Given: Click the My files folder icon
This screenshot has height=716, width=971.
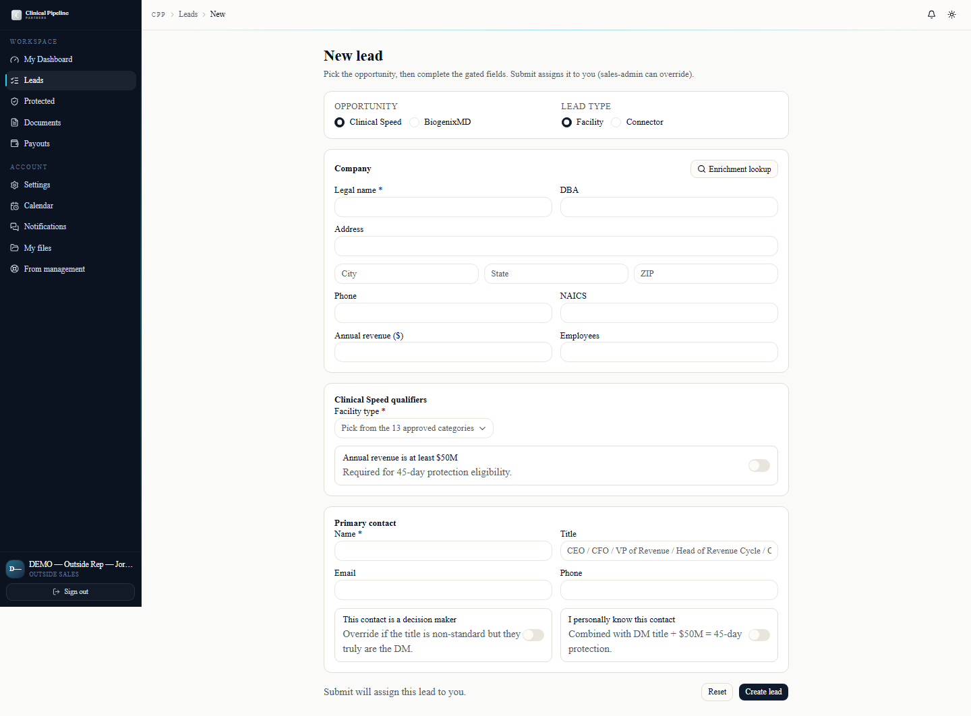Looking at the screenshot, I should coord(15,248).
